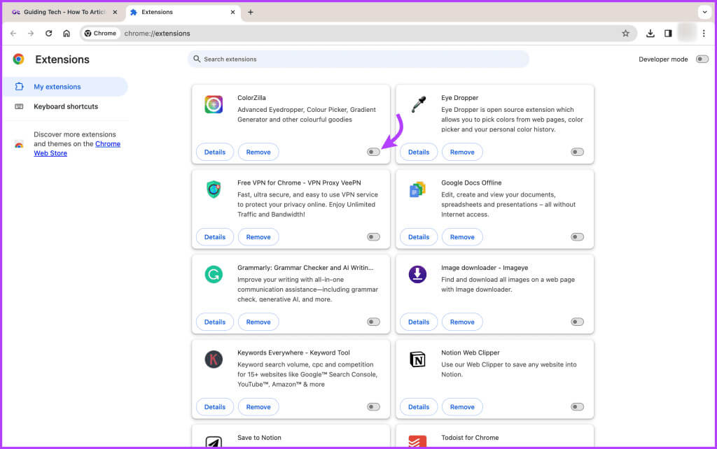The image size is (717, 449).
Task: Open Details for ColorZilla
Action: [x=215, y=152]
